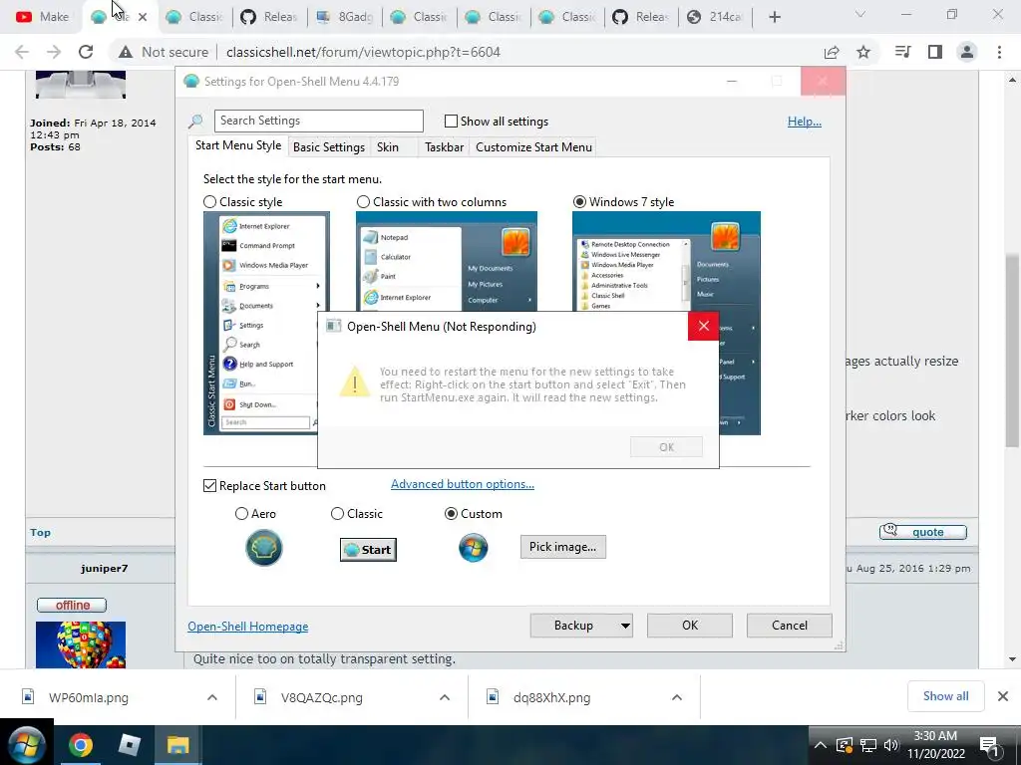Click the forum quote button

click(922, 532)
